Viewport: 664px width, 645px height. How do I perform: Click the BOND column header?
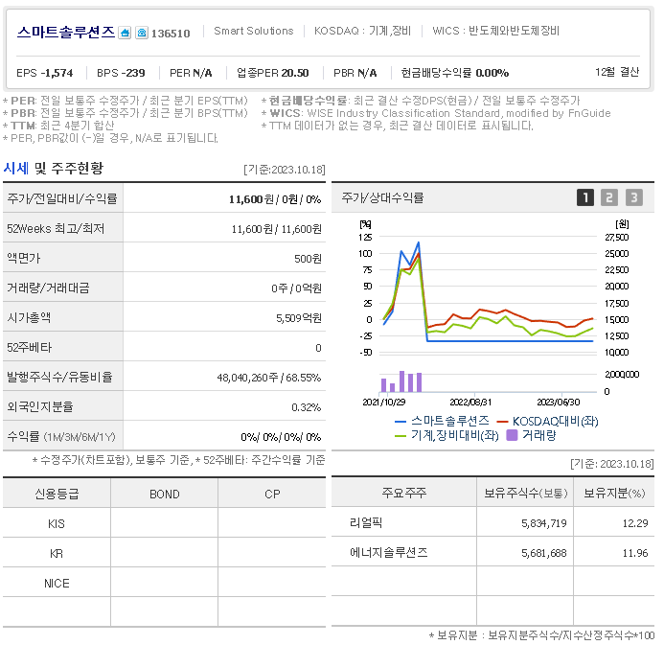click(164, 495)
